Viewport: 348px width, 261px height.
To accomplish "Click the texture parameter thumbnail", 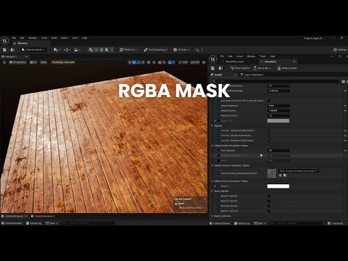I will coord(272,173).
